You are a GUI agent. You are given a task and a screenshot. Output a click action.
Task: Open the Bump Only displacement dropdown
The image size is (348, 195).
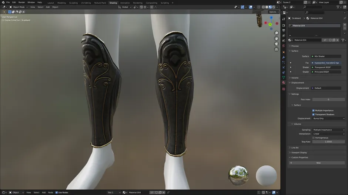pyautogui.click(x=328, y=118)
